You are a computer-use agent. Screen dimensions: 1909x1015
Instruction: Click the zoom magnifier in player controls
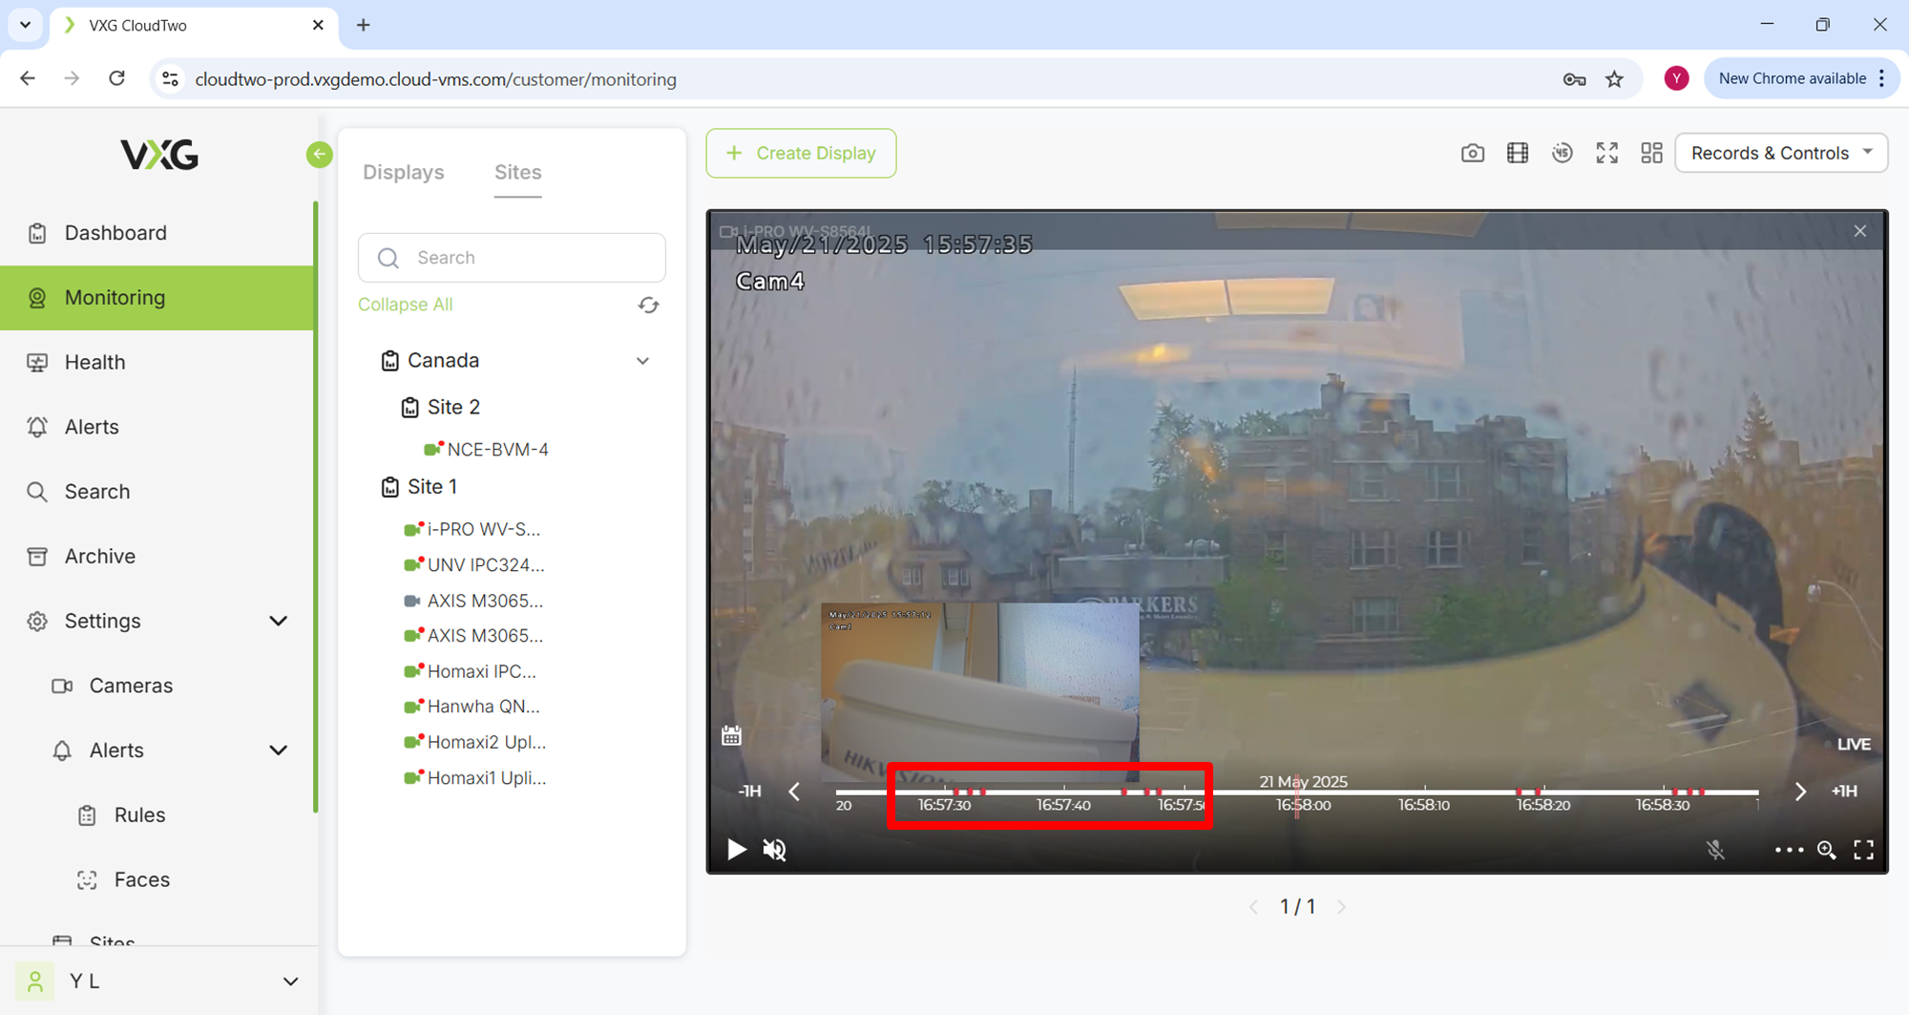[x=1826, y=850]
